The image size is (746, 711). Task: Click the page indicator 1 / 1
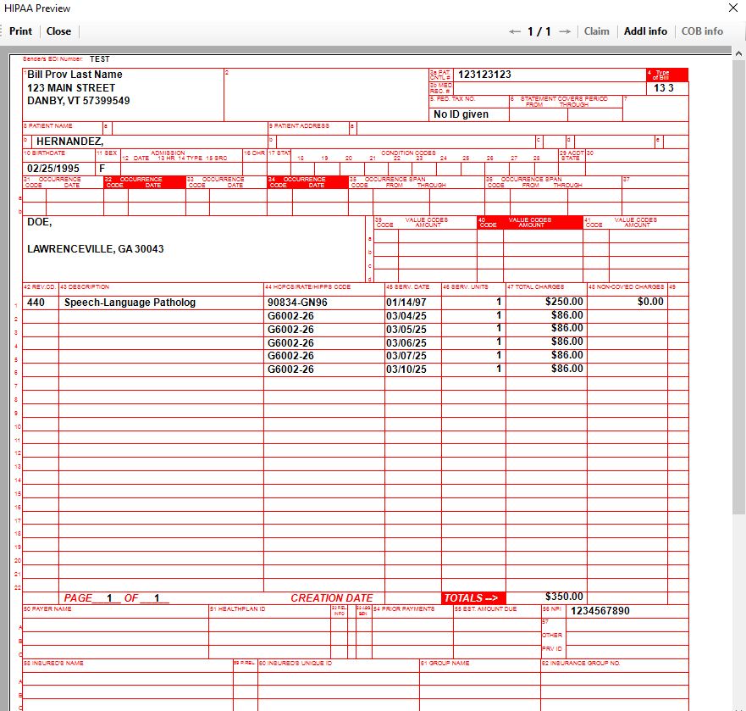pos(539,31)
